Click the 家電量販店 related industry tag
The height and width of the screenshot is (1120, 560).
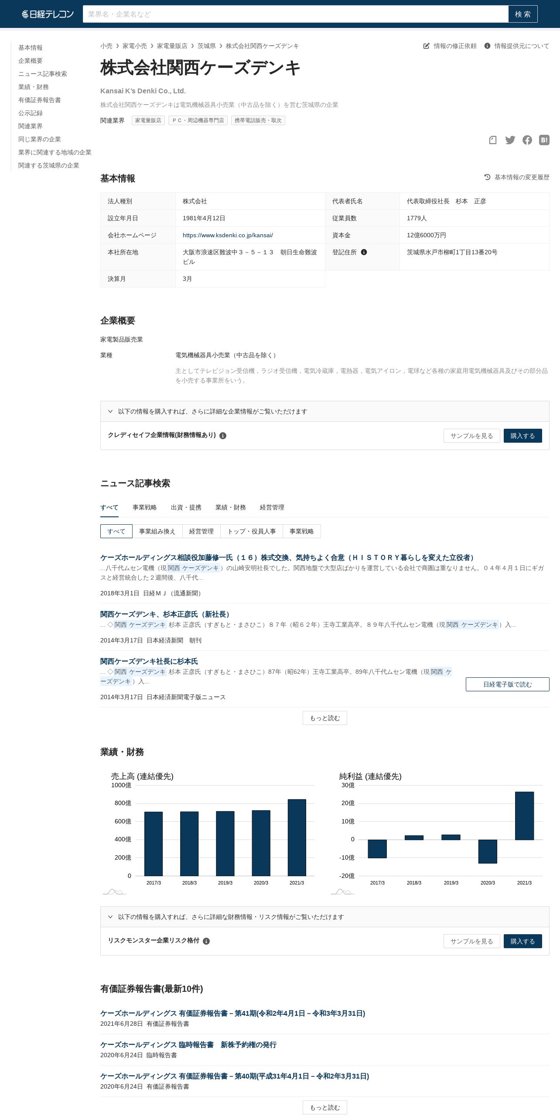tap(148, 120)
